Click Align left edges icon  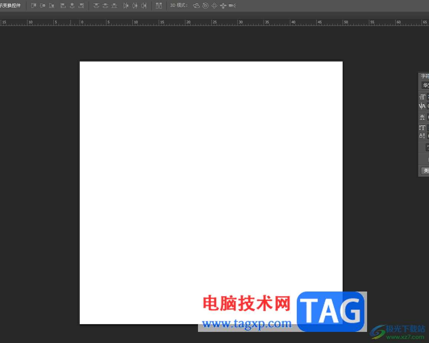63,6
